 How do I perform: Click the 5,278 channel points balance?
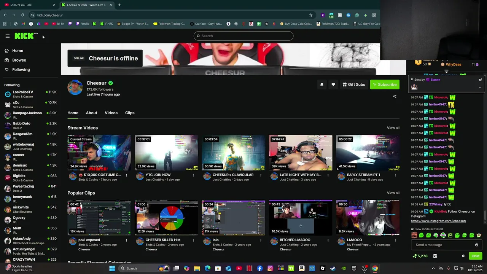coord(420,256)
